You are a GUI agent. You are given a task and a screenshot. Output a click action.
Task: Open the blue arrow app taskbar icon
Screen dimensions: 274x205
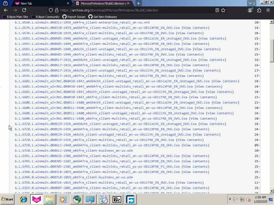tap(130, 199)
